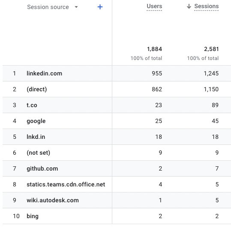
Task: Click the 1,150 sessions cell for (direct)
Action: coord(211,89)
